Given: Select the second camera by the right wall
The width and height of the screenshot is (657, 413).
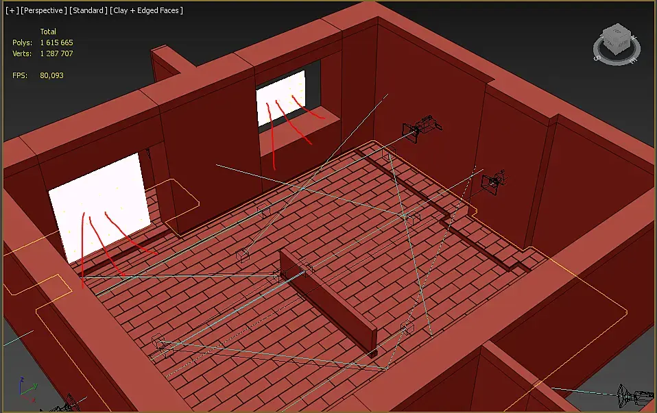Looking at the screenshot, I should (494, 182).
